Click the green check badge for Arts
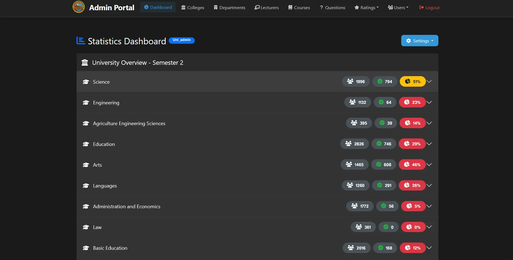Image resolution: width=513 pixels, height=260 pixels. 379,164
